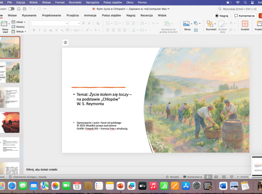The image size is (262, 194).
Task: Open the Dodatki (add-ins) icon
Action: click(245, 24)
